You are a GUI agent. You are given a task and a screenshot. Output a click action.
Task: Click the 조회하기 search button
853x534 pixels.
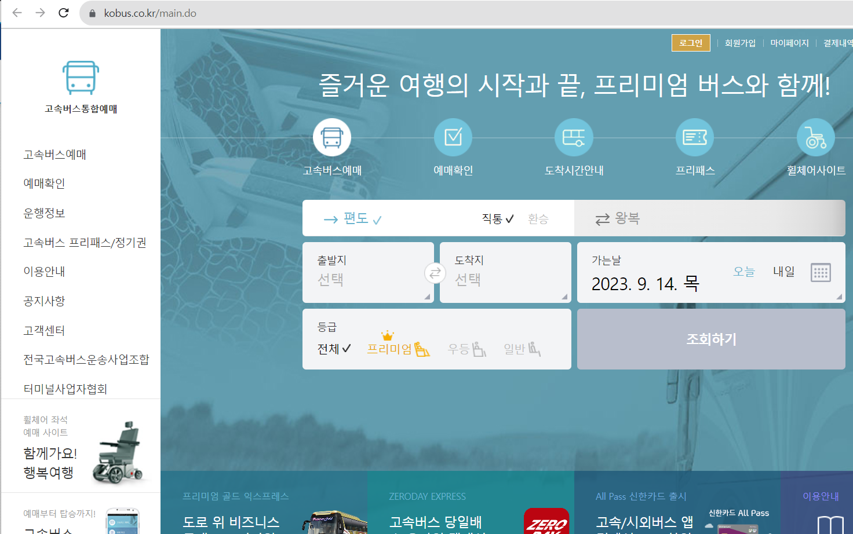point(710,339)
